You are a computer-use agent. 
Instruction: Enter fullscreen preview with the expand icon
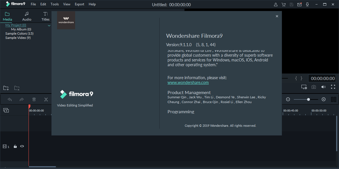(333, 87)
